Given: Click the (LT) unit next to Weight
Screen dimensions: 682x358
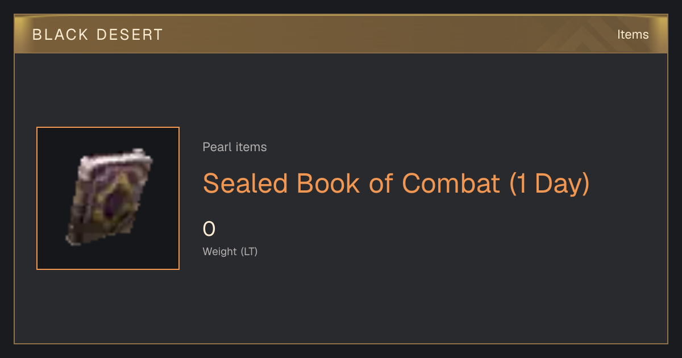Looking at the screenshot, I should [249, 251].
